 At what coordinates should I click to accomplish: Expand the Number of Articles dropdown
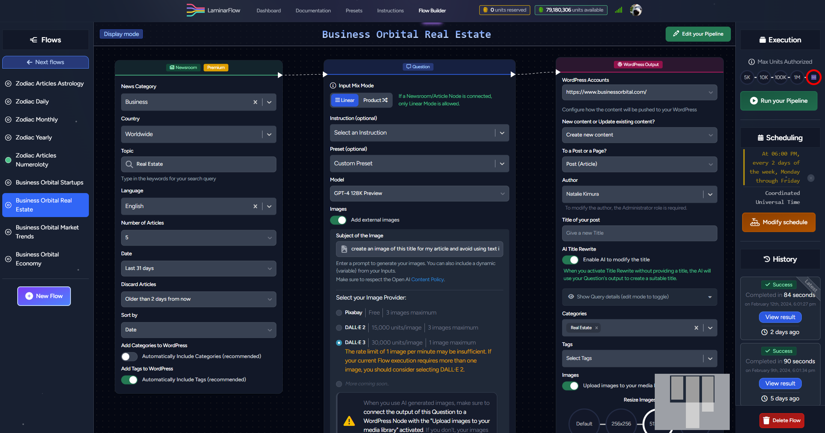click(198, 238)
